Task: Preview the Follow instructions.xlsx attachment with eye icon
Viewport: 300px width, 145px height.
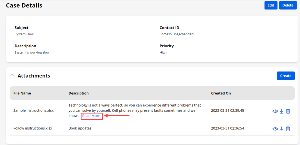Action: click(x=275, y=129)
